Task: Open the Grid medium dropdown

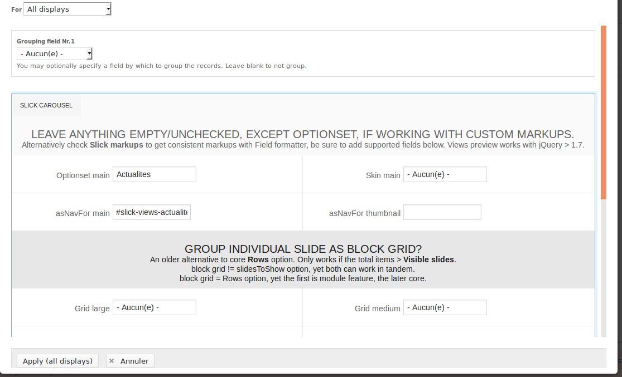Action: 445,307
